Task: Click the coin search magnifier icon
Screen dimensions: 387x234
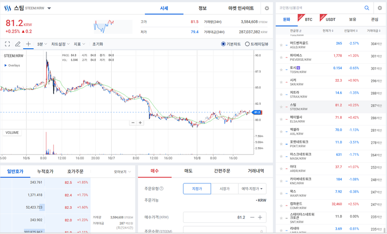Action: 367,8
